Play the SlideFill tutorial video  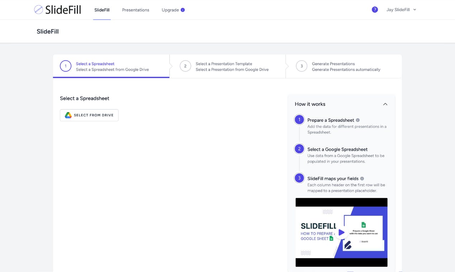click(341, 233)
